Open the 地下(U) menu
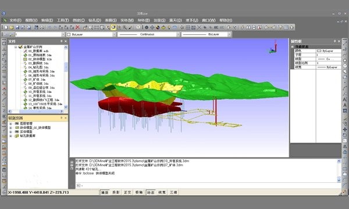 click(192, 20)
